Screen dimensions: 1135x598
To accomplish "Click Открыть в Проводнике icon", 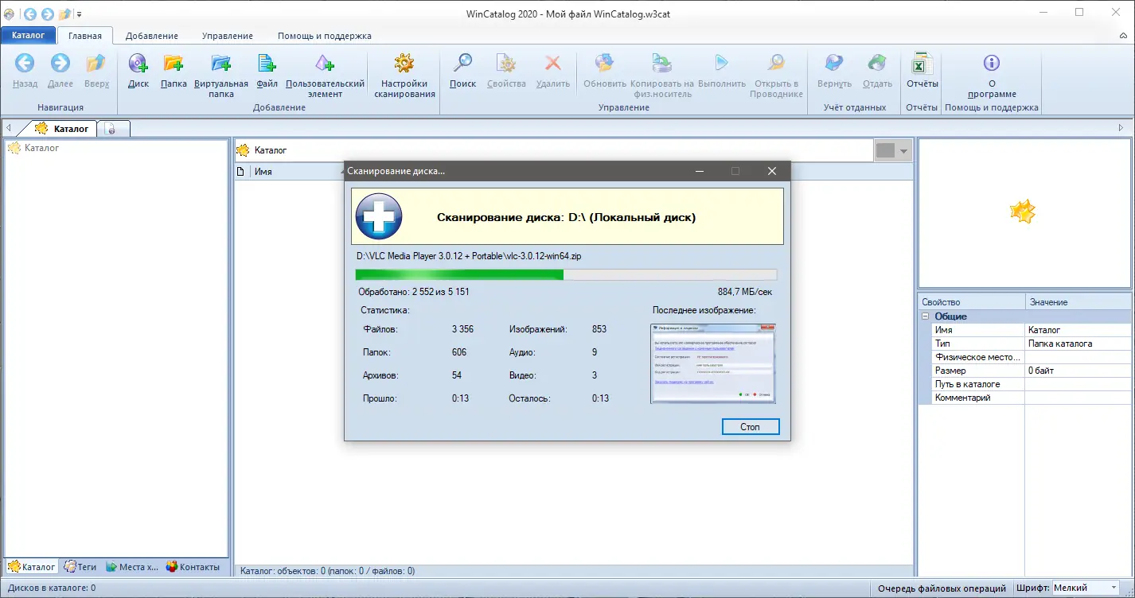I will tap(775, 64).
